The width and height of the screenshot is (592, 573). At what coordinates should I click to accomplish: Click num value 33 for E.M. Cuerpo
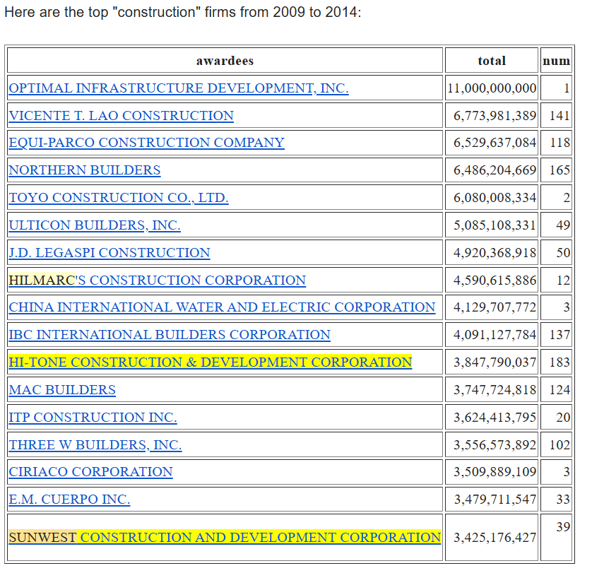(563, 500)
